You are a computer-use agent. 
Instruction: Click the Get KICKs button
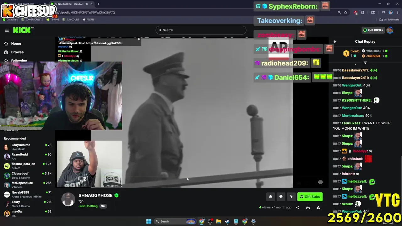pyautogui.click(x=373, y=30)
